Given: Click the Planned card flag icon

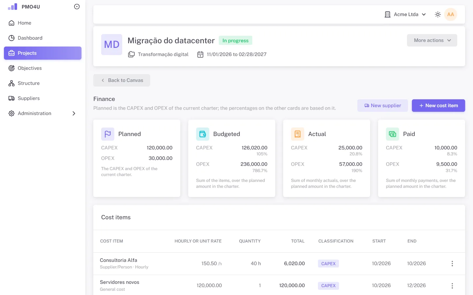Looking at the screenshot, I should 108,134.
